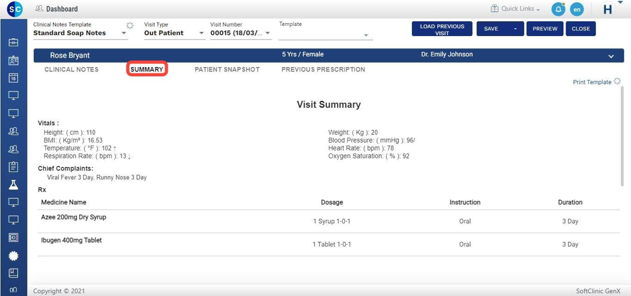This screenshot has width=631, height=296.
Task: Click the Dosage column header
Action: tap(332, 202)
